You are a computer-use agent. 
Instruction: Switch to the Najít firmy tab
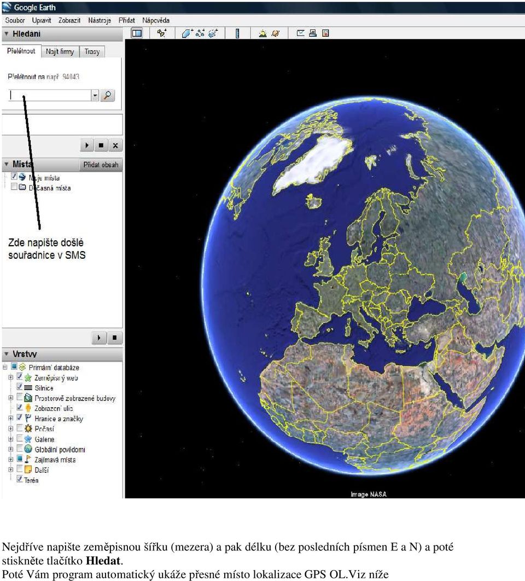coord(60,51)
